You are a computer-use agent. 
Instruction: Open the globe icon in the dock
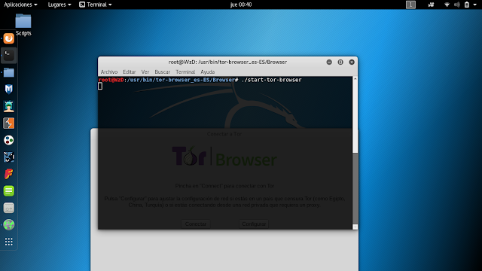(8, 225)
